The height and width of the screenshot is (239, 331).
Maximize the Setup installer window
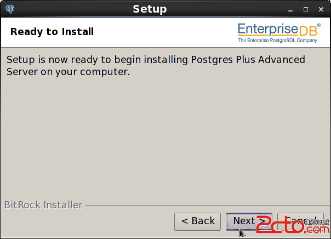coord(306,9)
